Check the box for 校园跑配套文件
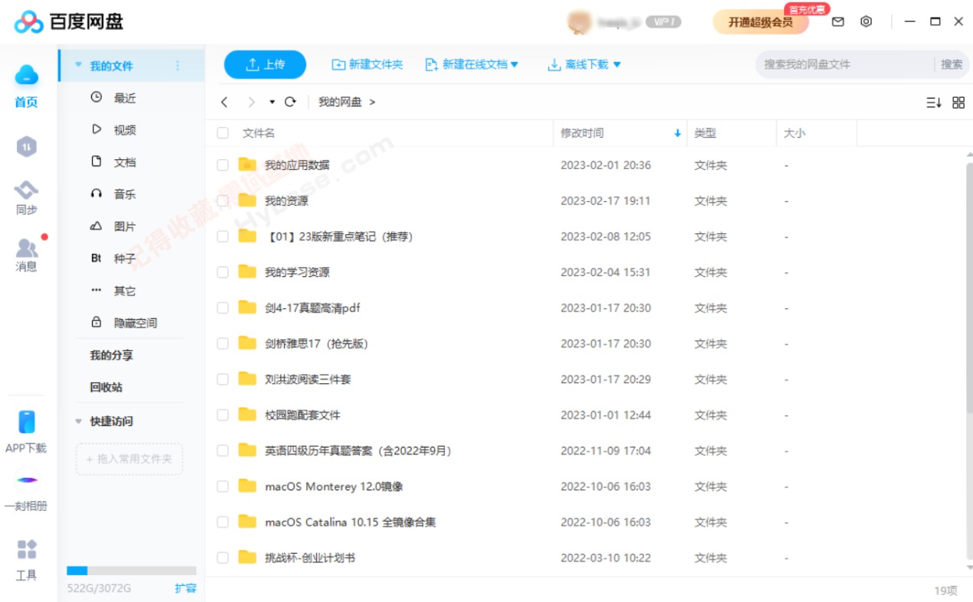The width and height of the screenshot is (973, 602). (223, 415)
